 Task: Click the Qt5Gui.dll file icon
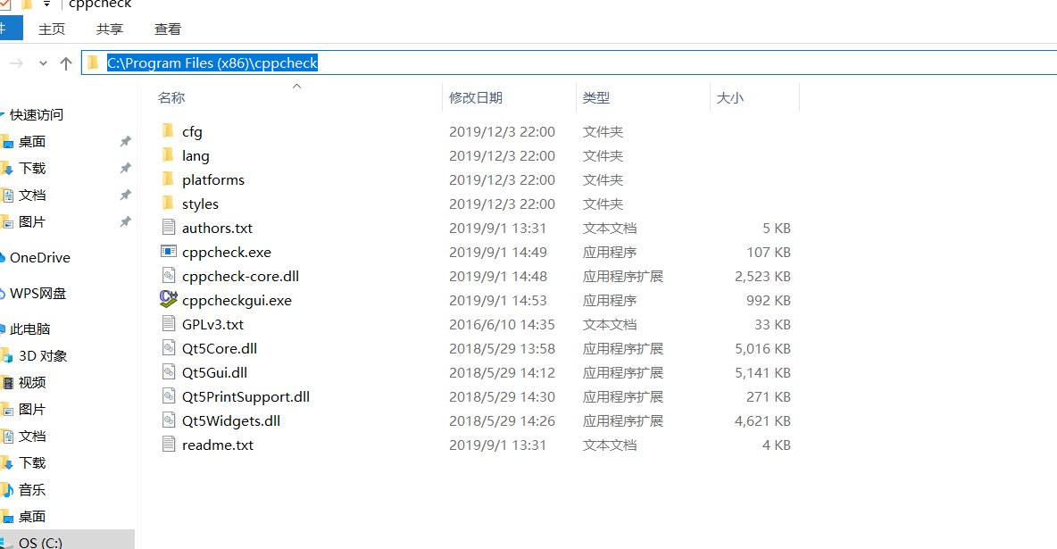tap(169, 372)
